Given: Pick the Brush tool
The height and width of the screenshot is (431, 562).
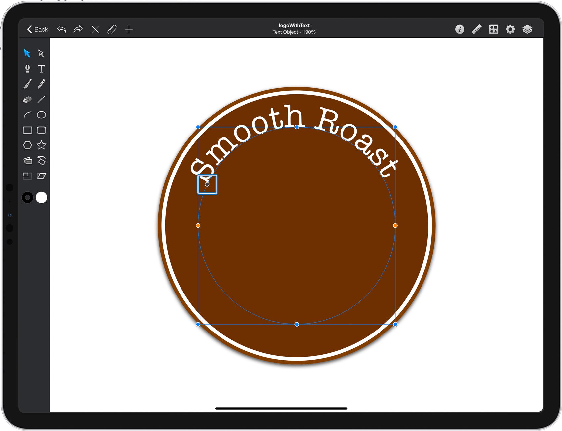Looking at the screenshot, I should pyautogui.click(x=27, y=84).
